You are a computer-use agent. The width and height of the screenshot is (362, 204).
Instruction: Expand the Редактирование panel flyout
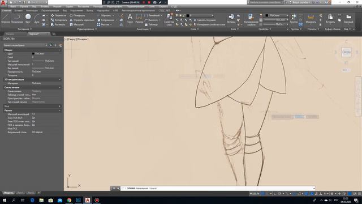87,29
